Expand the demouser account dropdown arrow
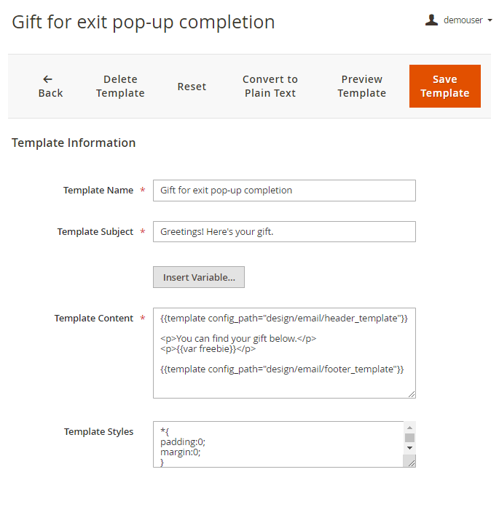The width and height of the screenshot is (499, 512). 490,20
